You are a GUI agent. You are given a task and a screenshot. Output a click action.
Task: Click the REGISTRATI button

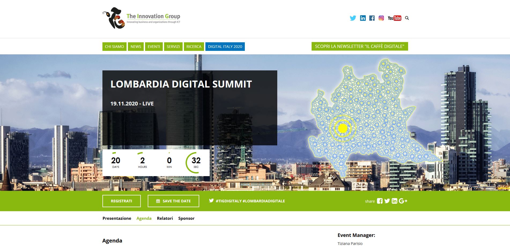click(121, 201)
